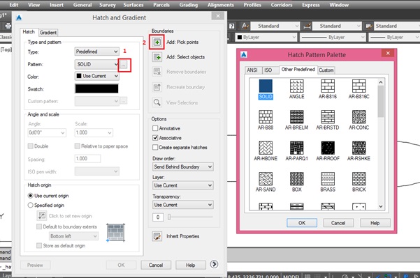Enable Create separate hatches checkbox

(x=155, y=148)
